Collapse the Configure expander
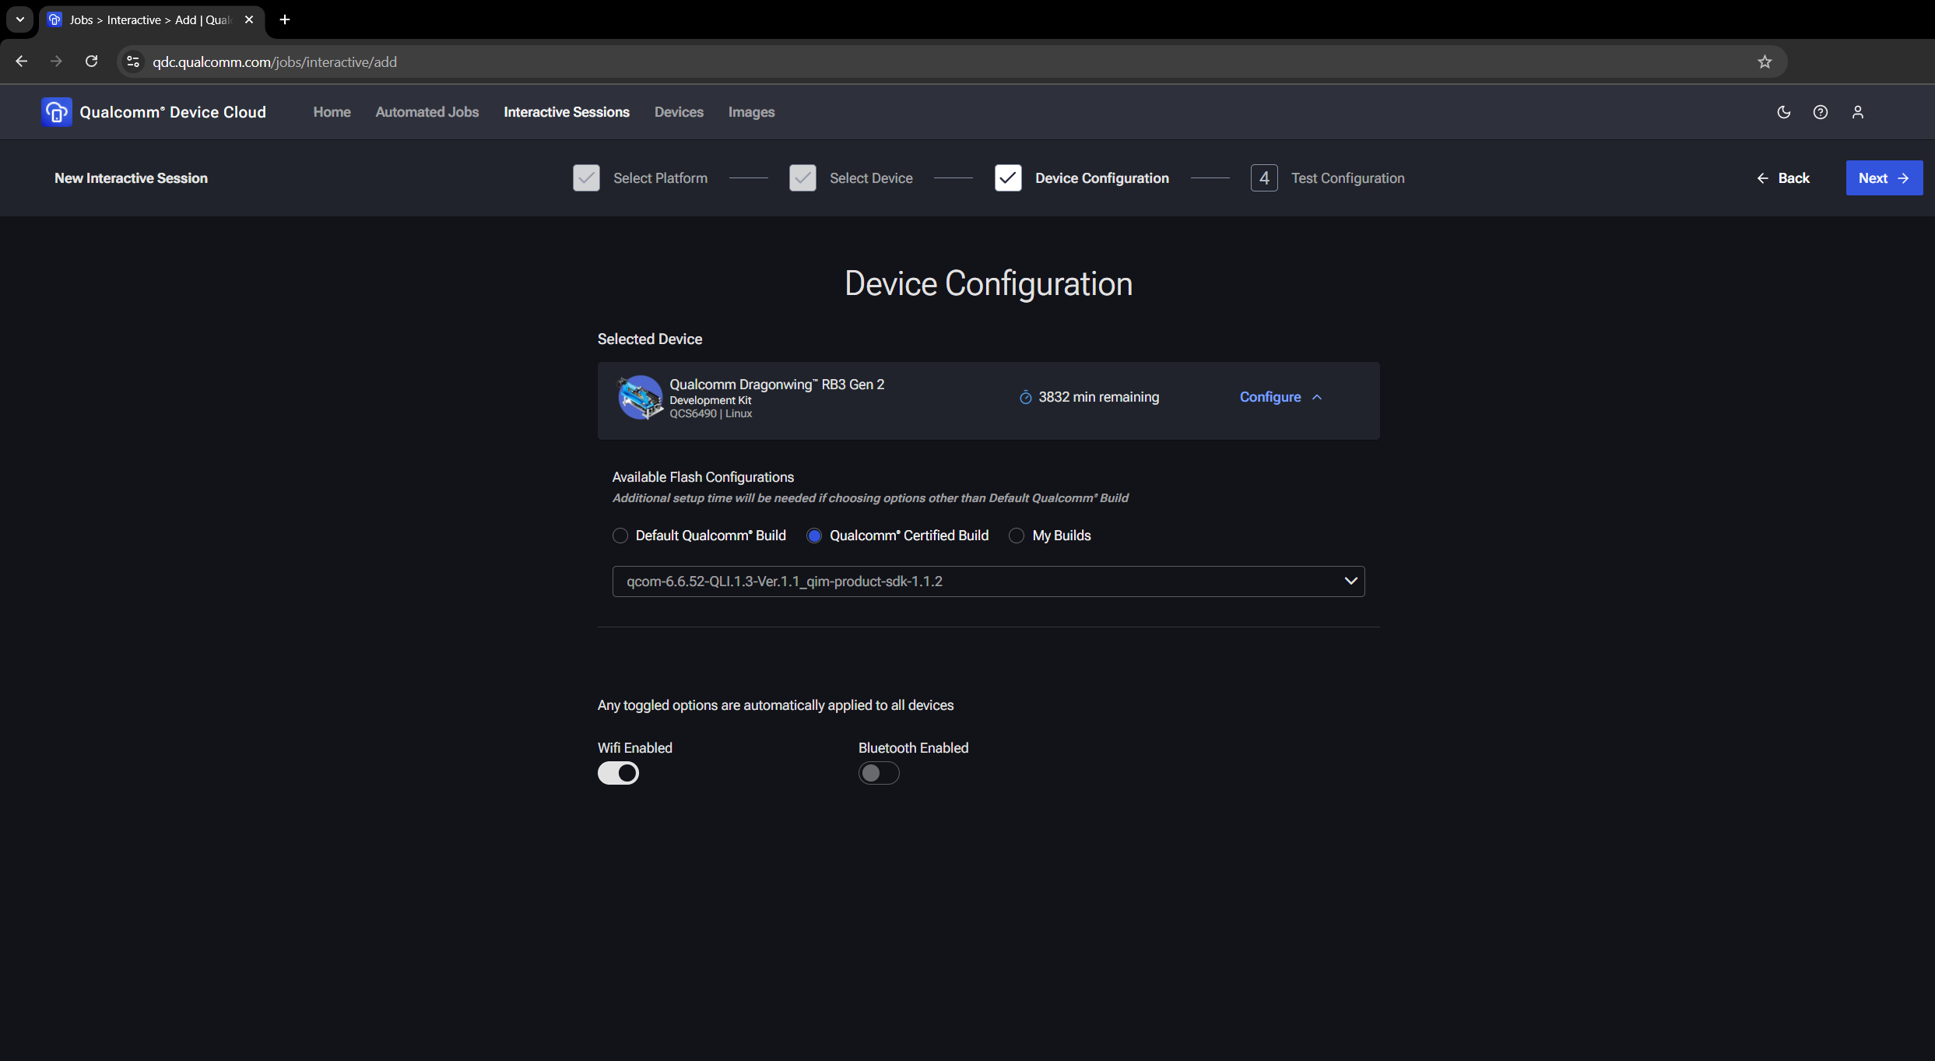This screenshot has width=1935, height=1061. pos(1280,397)
